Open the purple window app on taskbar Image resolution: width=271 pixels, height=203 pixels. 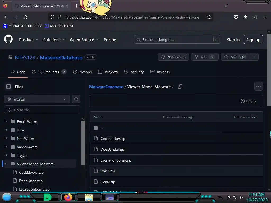point(109,197)
